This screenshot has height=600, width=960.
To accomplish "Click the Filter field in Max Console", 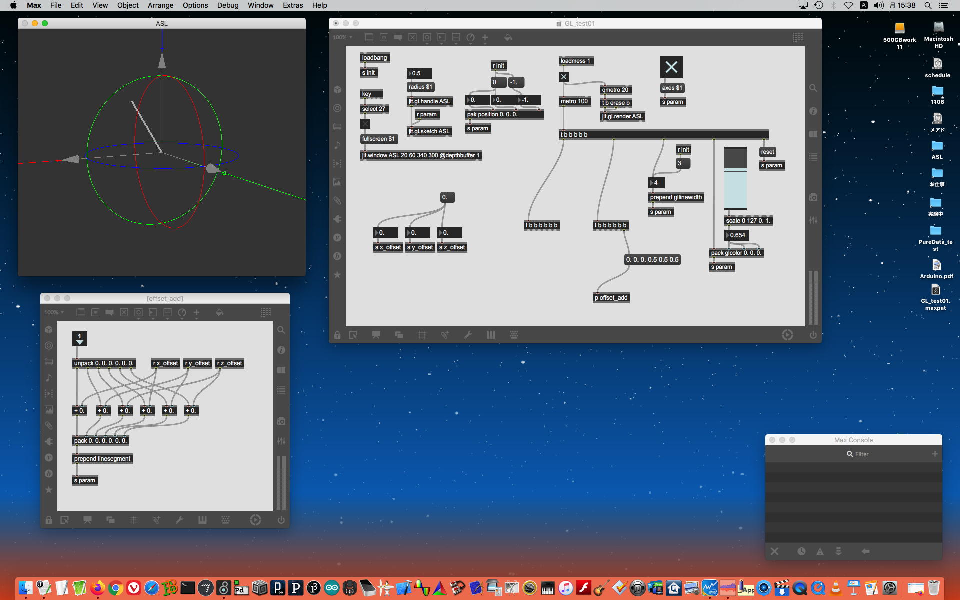I will tap(862, 454).
